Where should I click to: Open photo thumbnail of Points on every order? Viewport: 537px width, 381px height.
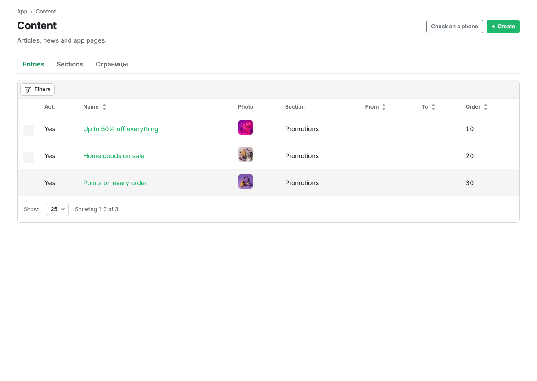246,182
